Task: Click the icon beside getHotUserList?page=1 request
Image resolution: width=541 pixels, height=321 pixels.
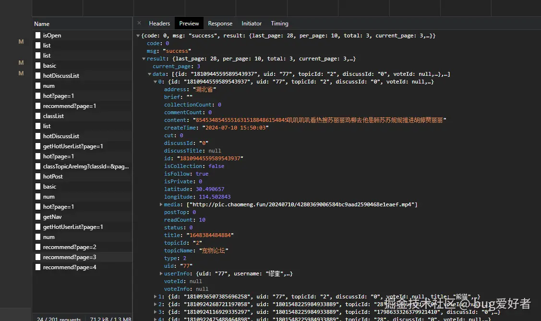Action: 38,146
